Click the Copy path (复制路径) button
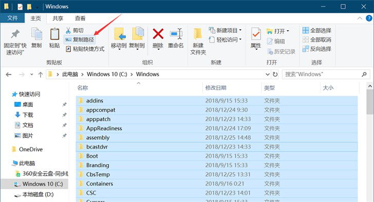 coord(80,39)
